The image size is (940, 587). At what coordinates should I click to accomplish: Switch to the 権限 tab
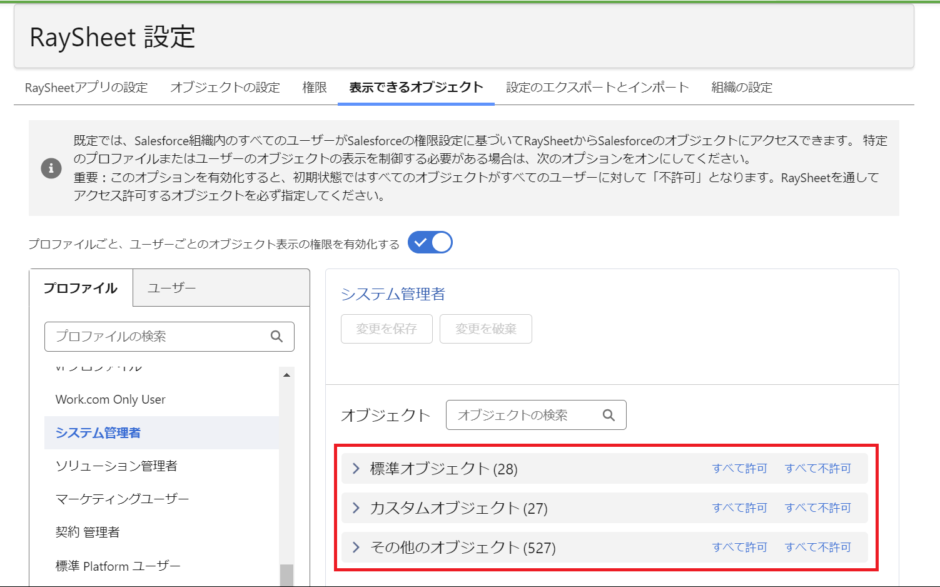click(x=315, y=88)
